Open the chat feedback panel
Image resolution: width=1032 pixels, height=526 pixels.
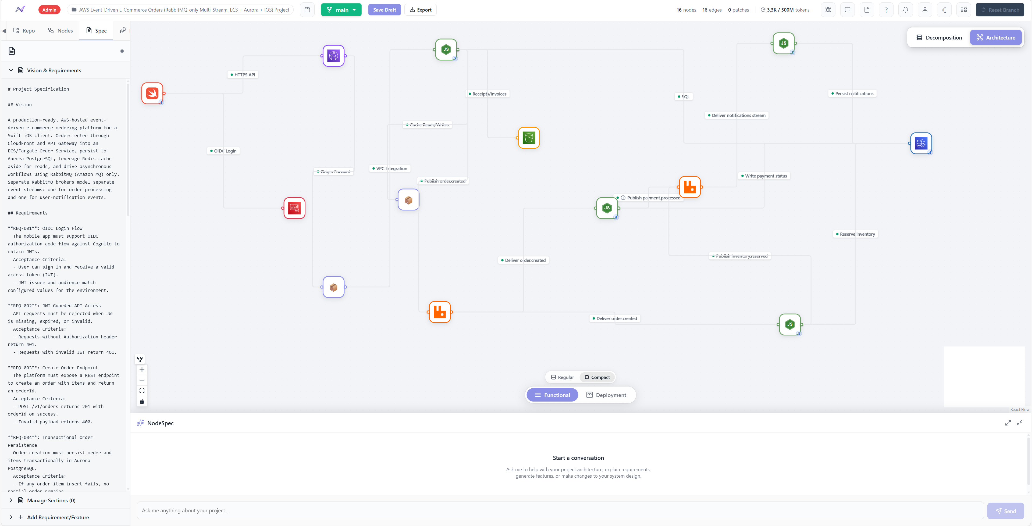tap(847, 10)
